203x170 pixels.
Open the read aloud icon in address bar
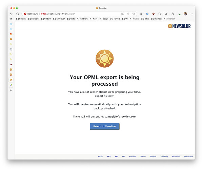click(128, 14)
